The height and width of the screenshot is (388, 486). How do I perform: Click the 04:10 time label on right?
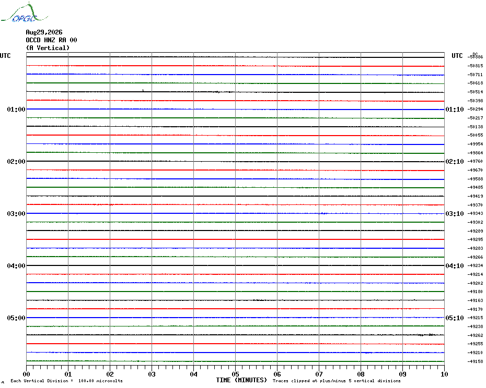(x=455, y=266)
